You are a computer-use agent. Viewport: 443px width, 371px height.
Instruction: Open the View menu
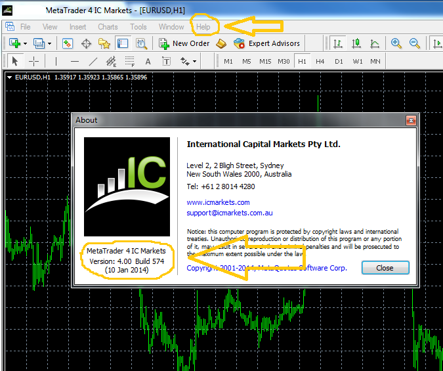[x=50, y=27]
